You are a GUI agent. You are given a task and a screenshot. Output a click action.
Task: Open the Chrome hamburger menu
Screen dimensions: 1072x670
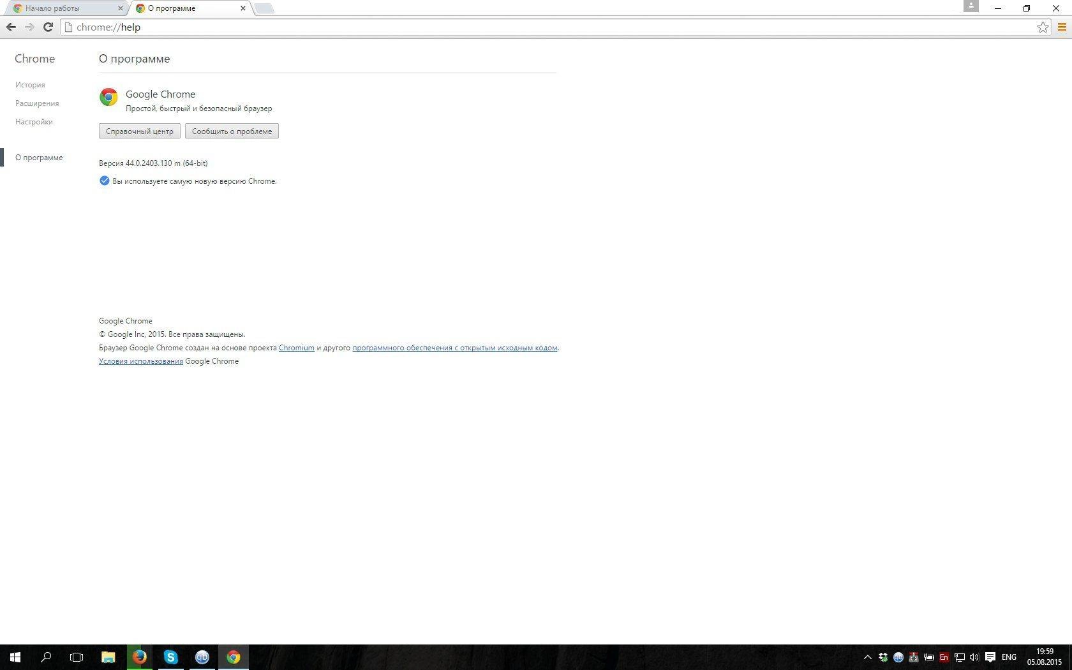[x=1062, y=27]
